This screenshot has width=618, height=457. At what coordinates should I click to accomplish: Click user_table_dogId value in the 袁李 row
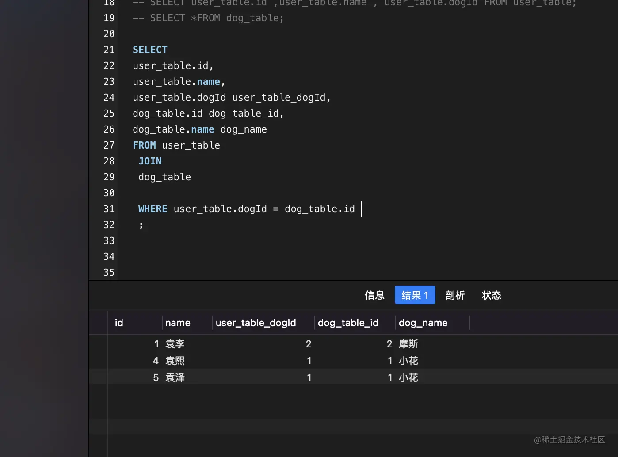309,344
